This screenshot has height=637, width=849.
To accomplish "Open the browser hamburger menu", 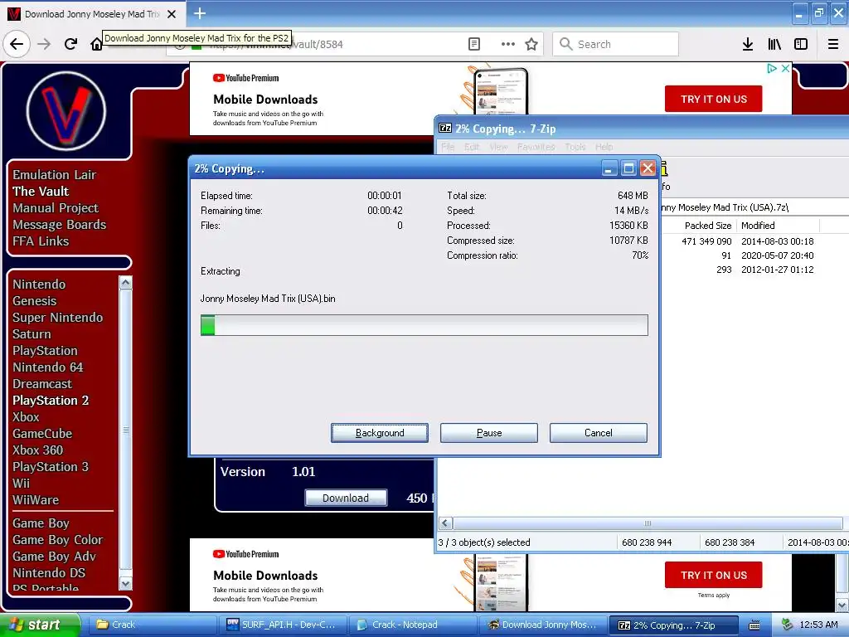I will tap(833, 44).
